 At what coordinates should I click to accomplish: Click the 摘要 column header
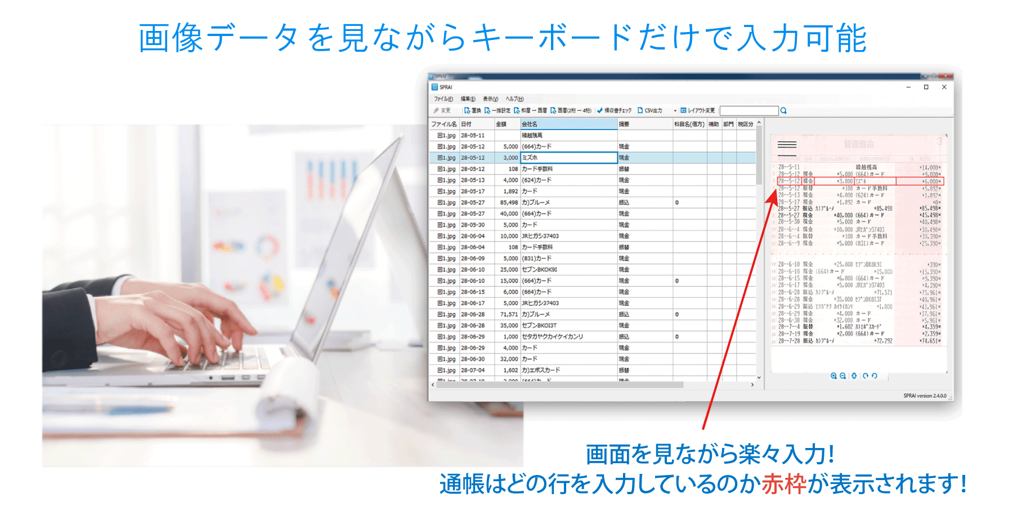pyautogui.click(x=645, y=124)
